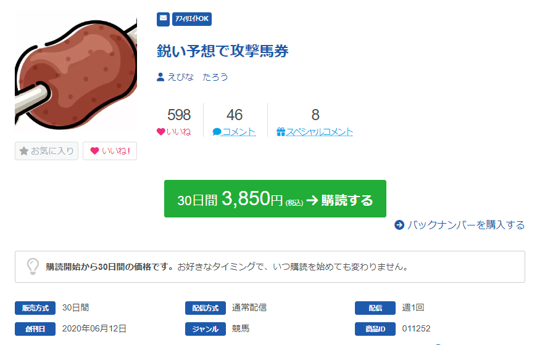Click the blue mail envelope icon
The image size is (545, 345).
coord(163,19)
